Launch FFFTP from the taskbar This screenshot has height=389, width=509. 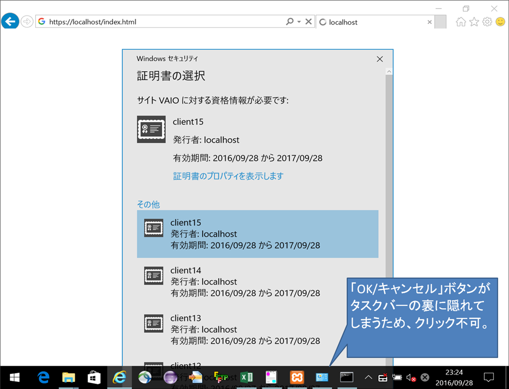(221, 377)
